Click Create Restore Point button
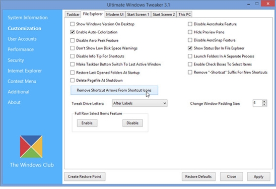The image size is (276, 189). 85,176
